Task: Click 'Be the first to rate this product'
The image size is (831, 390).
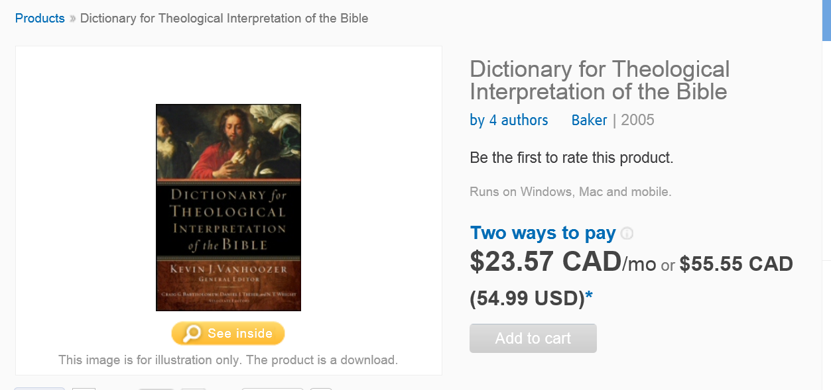Action: (572, 158)
